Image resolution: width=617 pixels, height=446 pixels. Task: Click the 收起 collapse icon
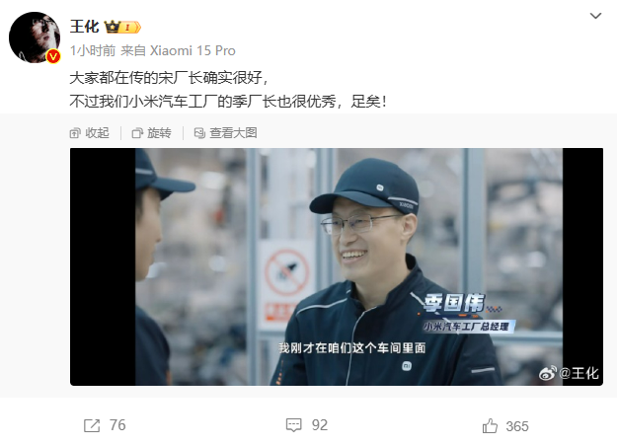tap(75, 133)
